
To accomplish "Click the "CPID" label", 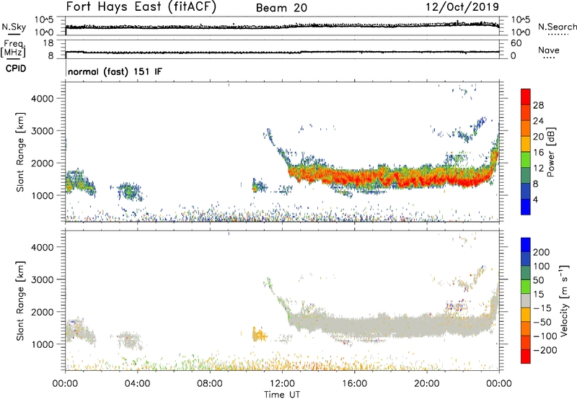I will (16, 68).
